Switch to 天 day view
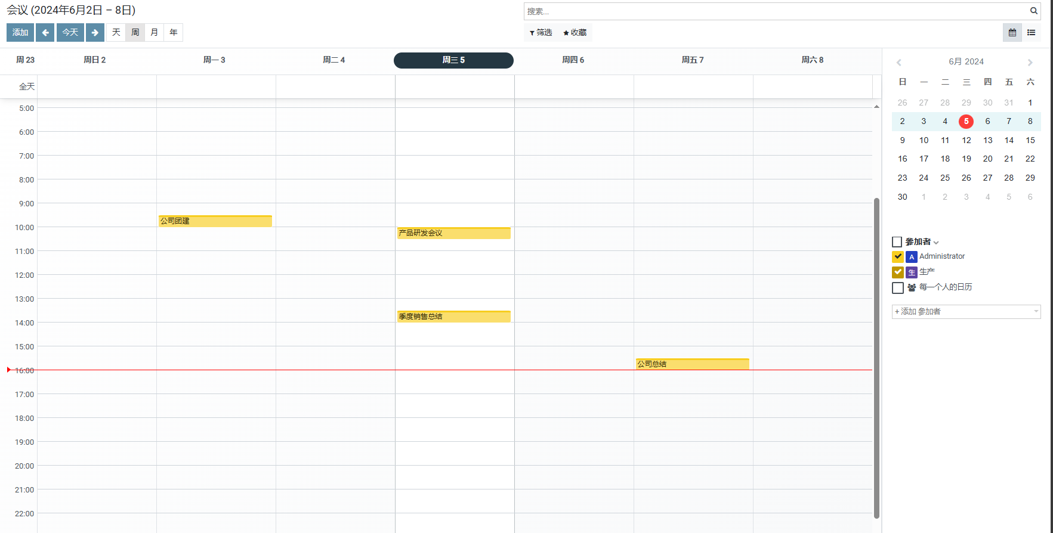The height and width of the screenshot is (533, 1053). point(116,32)
